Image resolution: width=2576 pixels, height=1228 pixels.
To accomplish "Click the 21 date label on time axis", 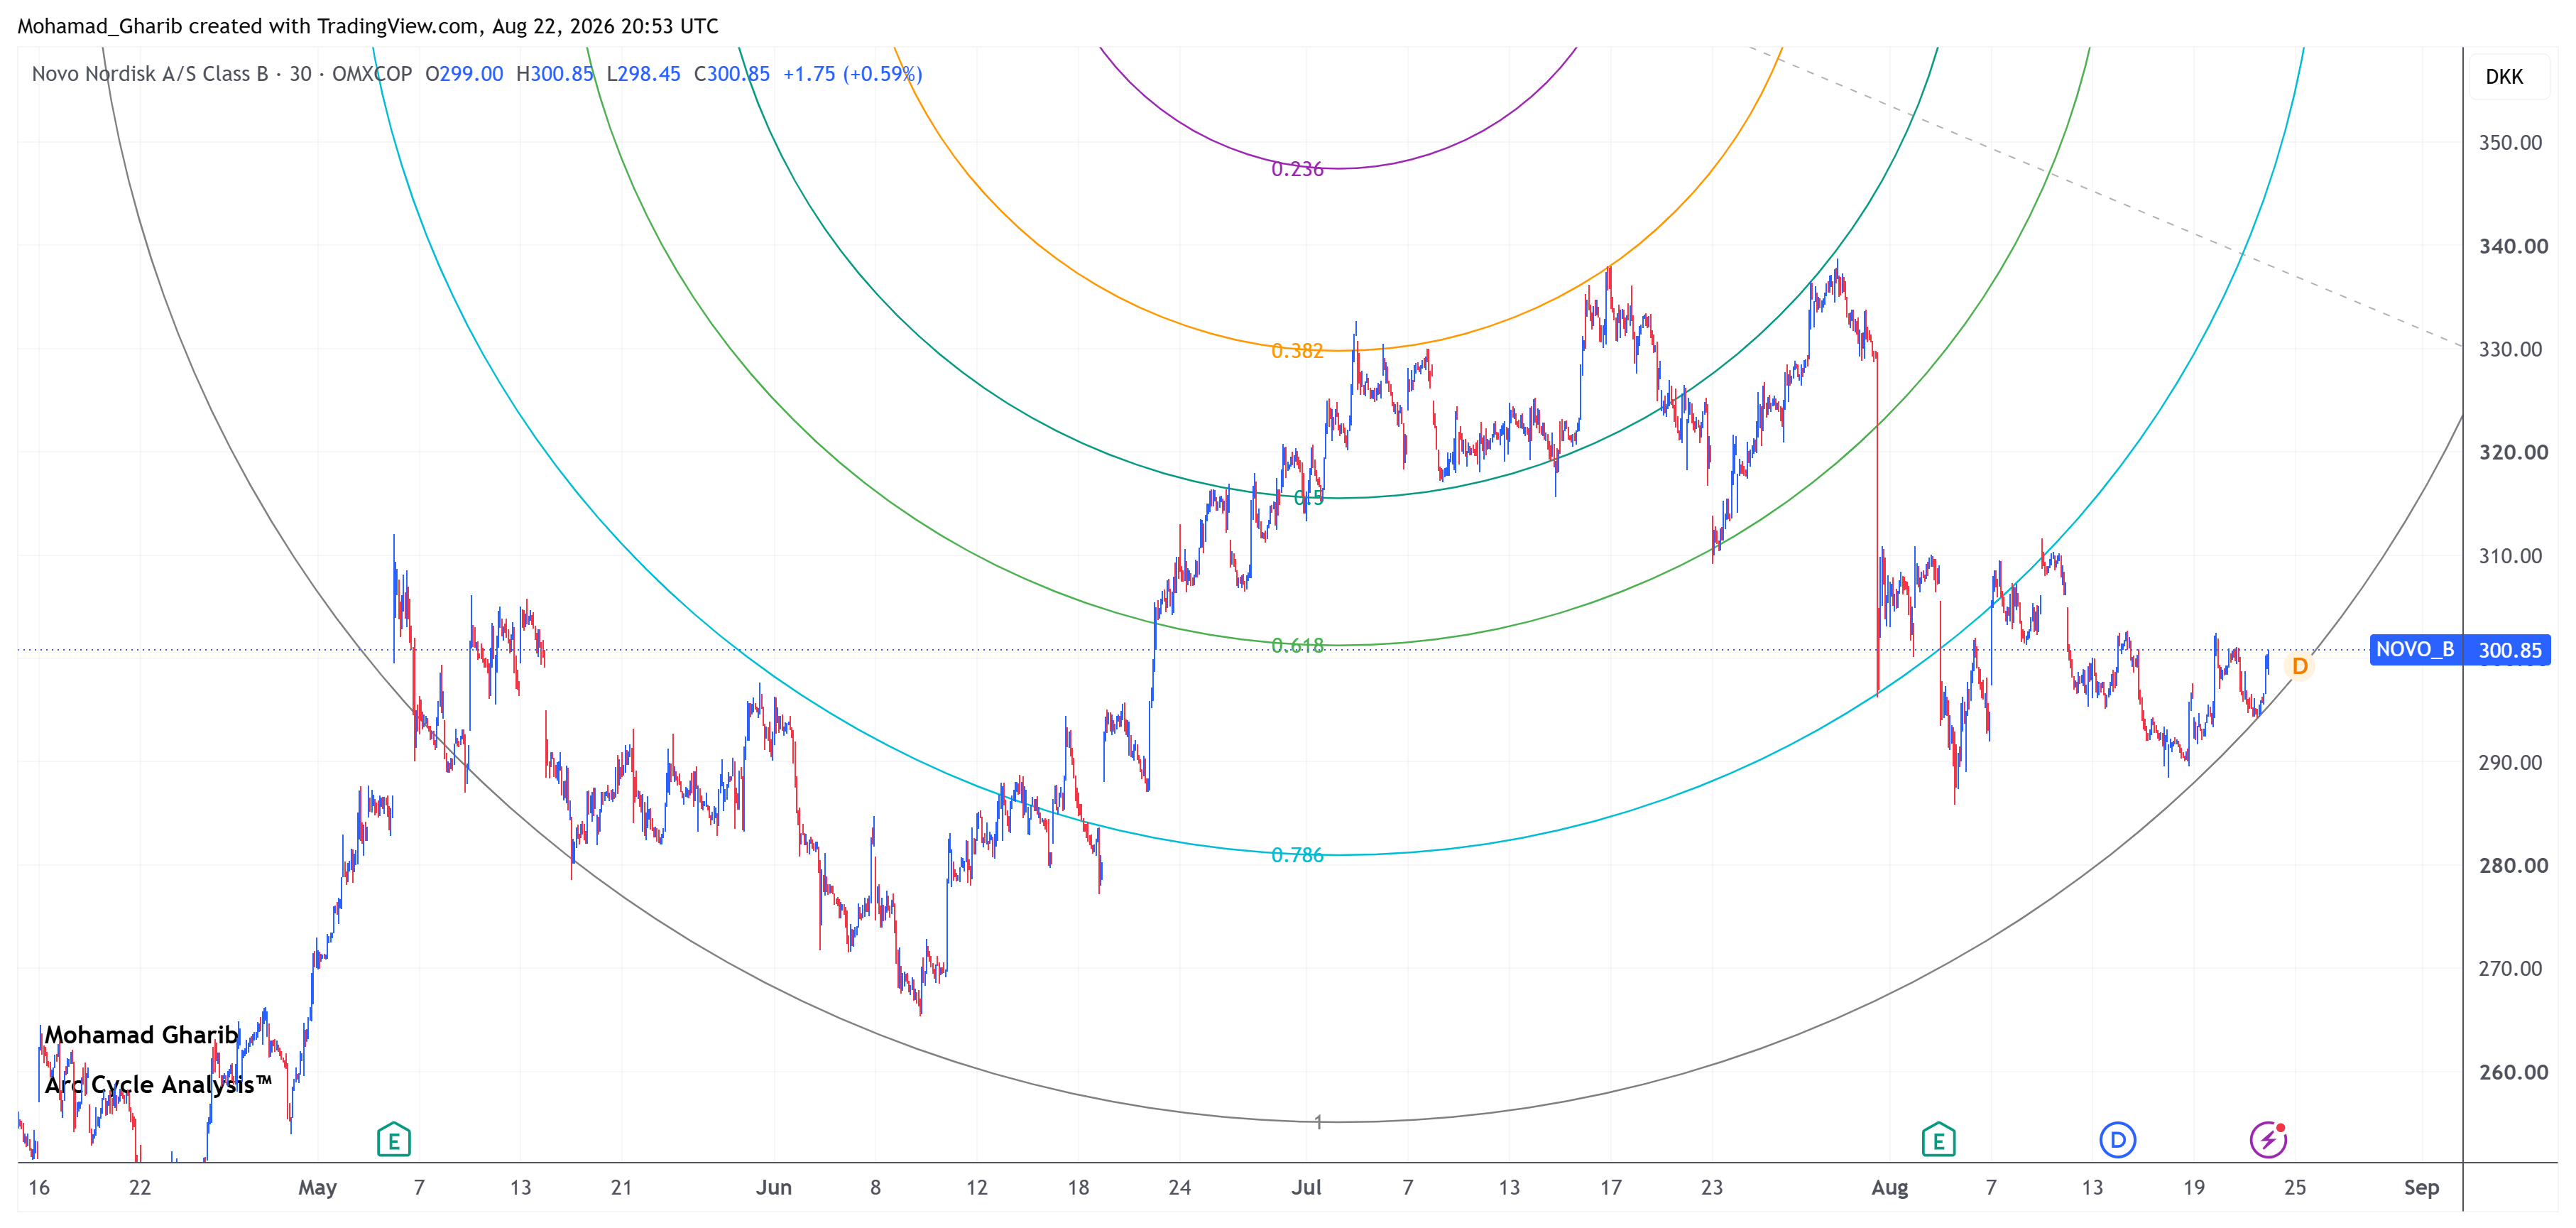I will [621, 1188].
